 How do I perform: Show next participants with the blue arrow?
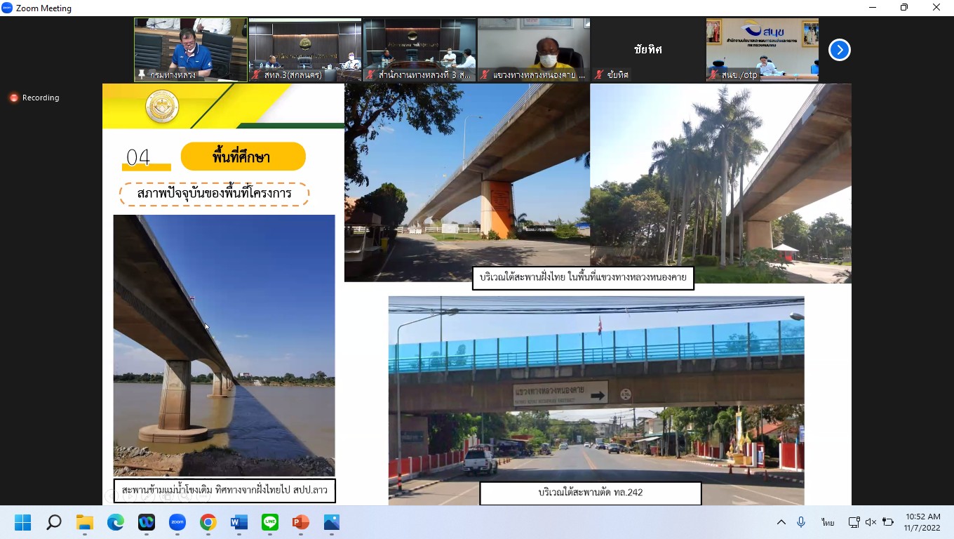tap(839, 50)
